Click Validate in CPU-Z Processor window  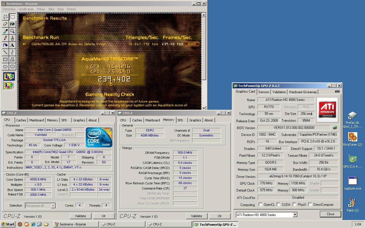pos(80,216)
